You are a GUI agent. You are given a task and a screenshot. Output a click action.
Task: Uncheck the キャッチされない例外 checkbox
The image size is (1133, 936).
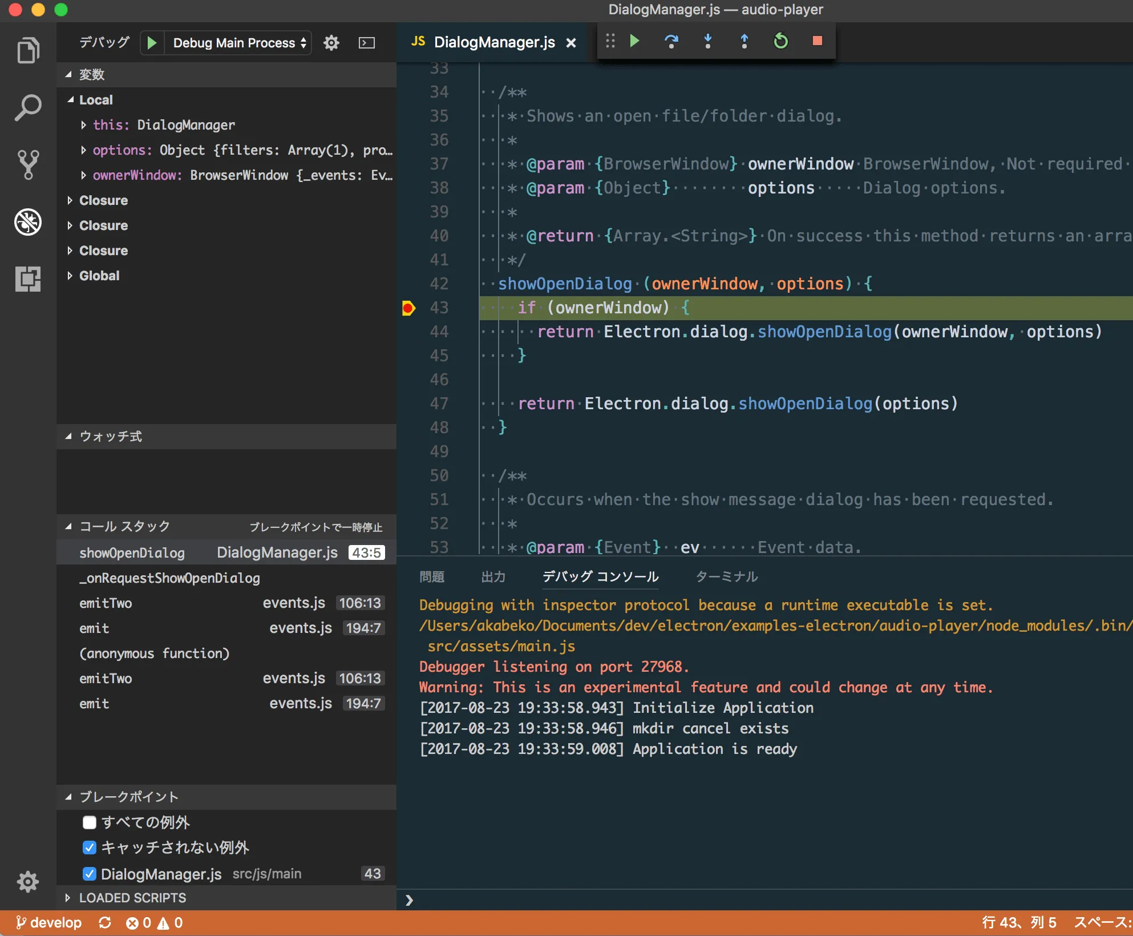coord(90,848)
